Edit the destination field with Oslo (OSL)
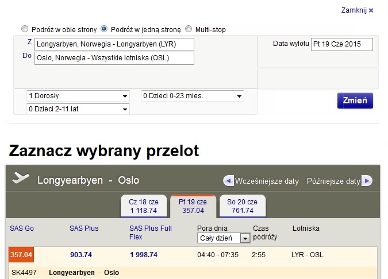This screenshot has width=388, height=279. coord(114,58)
